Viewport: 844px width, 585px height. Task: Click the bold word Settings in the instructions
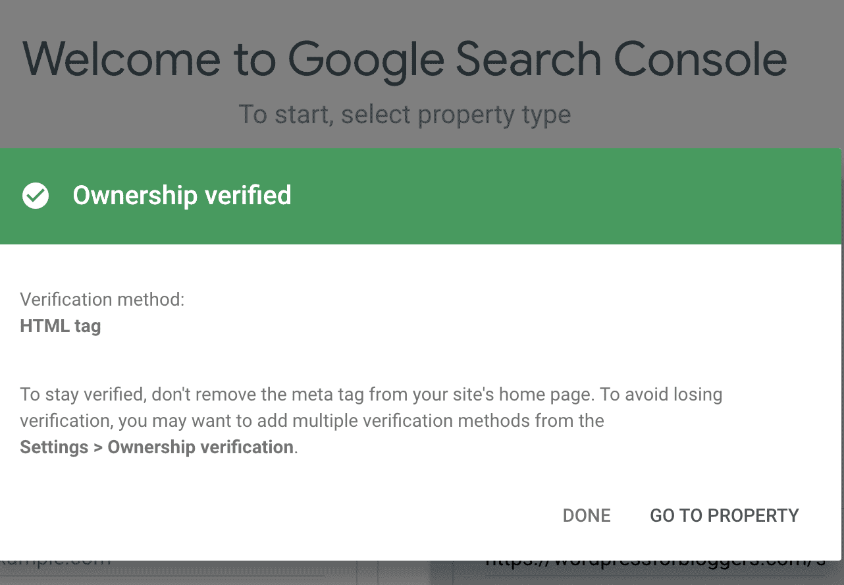coord(53,447)
